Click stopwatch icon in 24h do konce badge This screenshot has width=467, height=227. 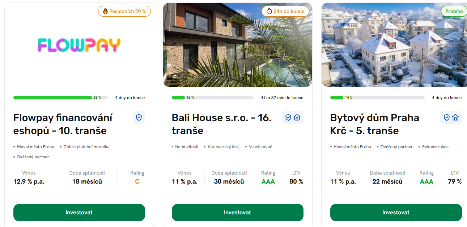point(269,11)
